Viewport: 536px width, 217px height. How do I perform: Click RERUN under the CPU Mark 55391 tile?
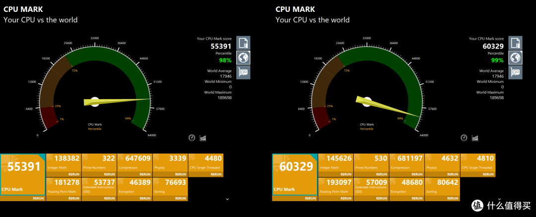38,198
